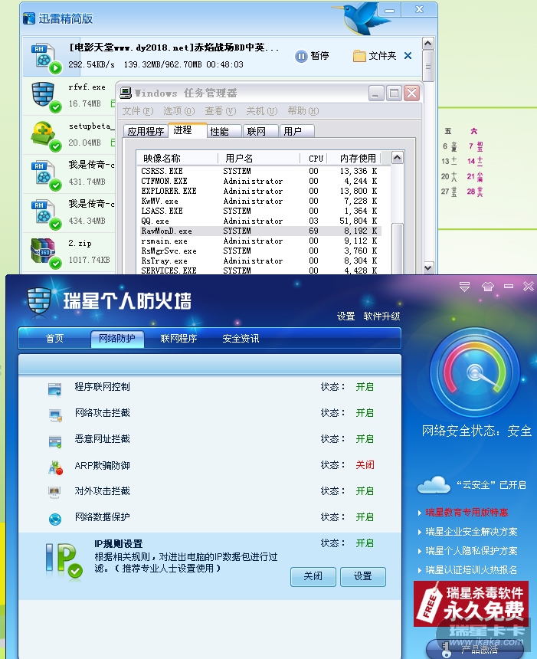
Task: Switch to the 联网 tab
Action: 260,132
